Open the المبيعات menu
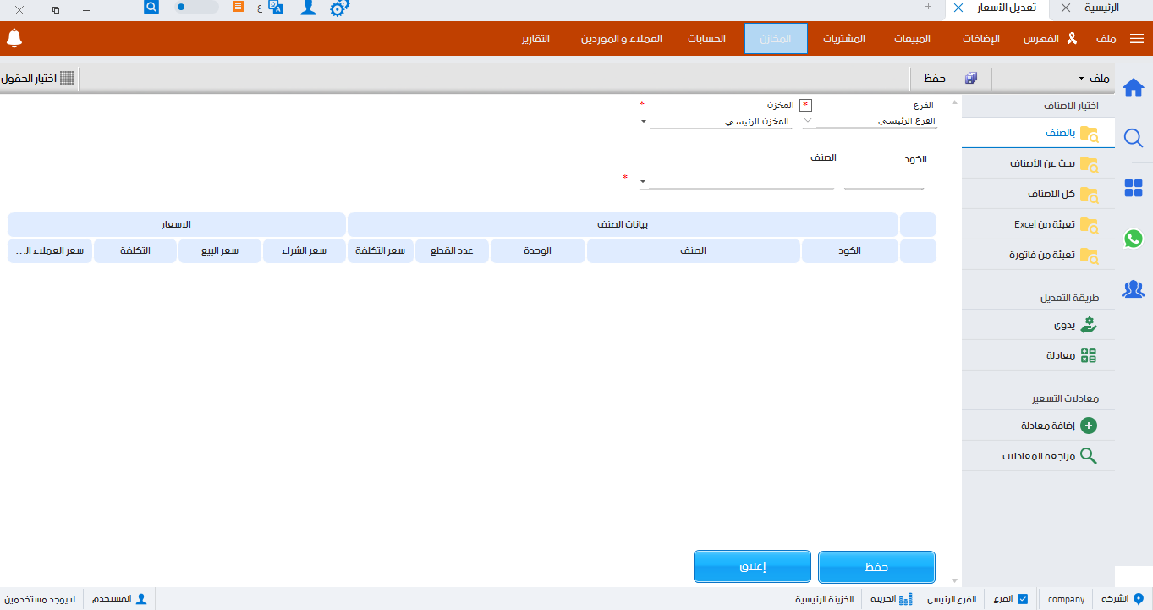Screen dimensions: 1153x610 click(912, 39)
